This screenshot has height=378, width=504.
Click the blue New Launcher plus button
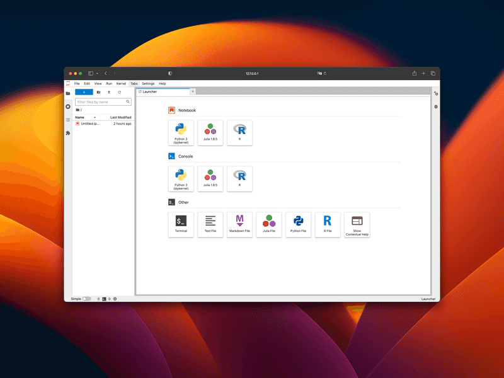(x=84, y=92)
